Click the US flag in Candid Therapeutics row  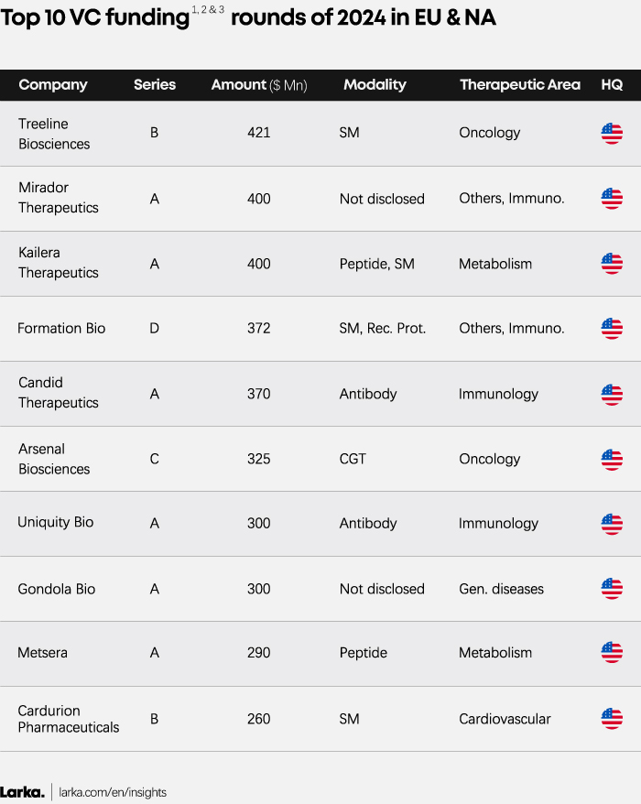(612, 395)
